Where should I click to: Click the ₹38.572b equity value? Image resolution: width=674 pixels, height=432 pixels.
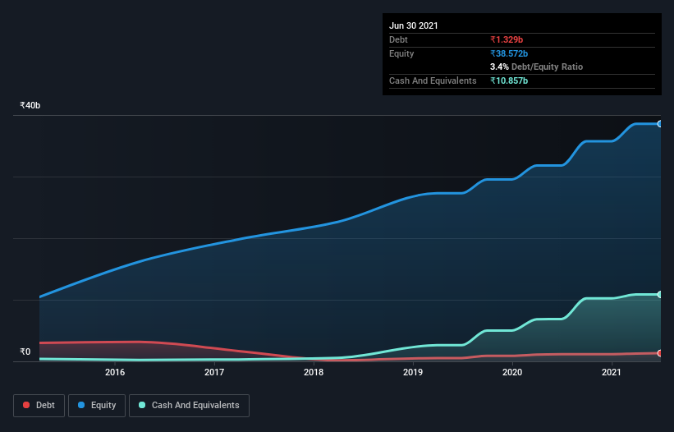point(509,53)
